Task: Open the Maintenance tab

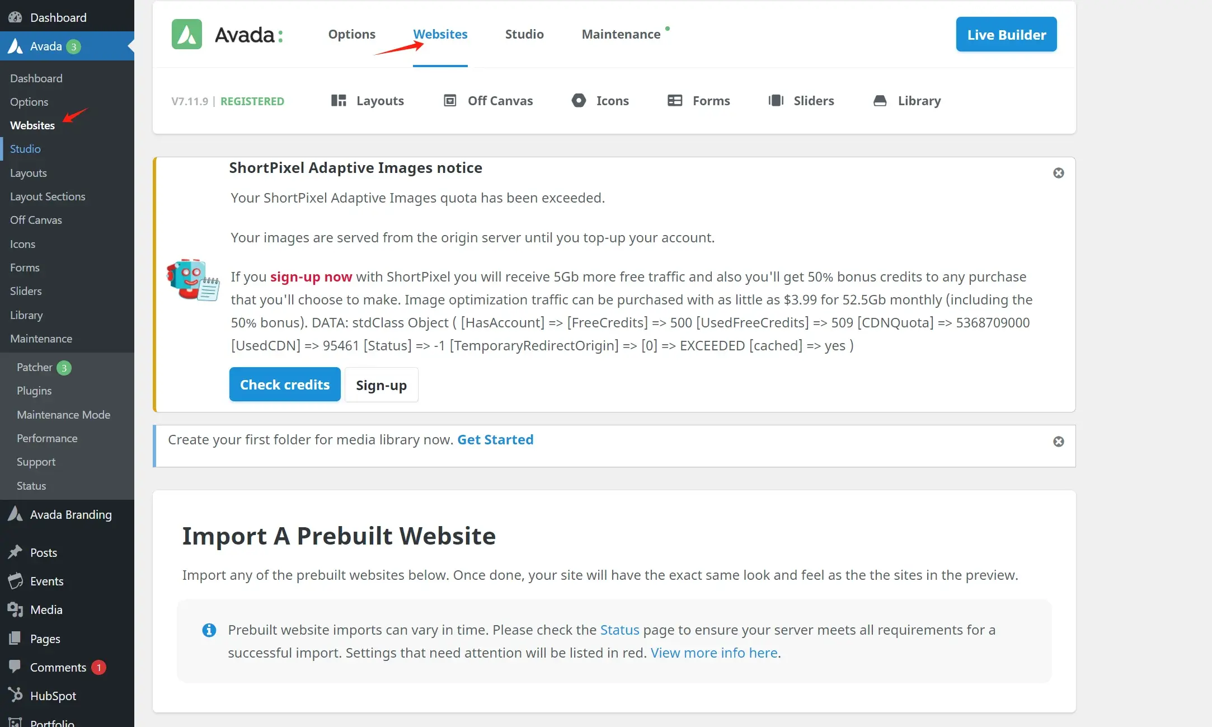Action: tap(621, 34)
